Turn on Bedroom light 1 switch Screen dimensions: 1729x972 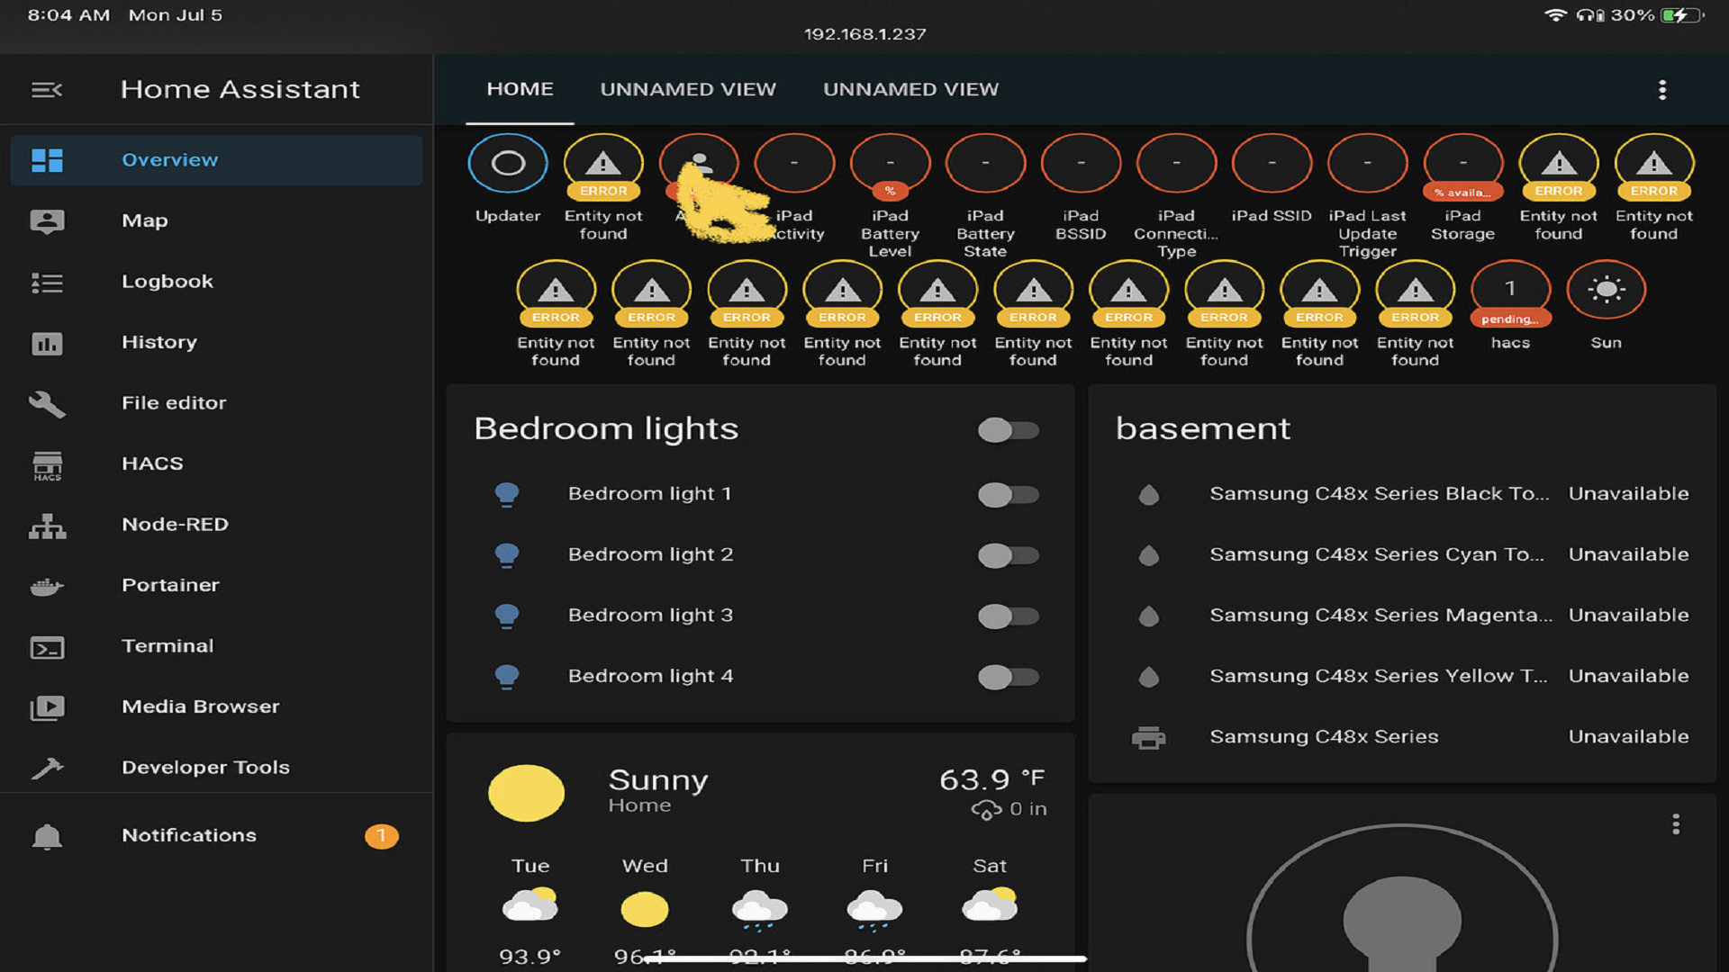[x=1009, y=495]
